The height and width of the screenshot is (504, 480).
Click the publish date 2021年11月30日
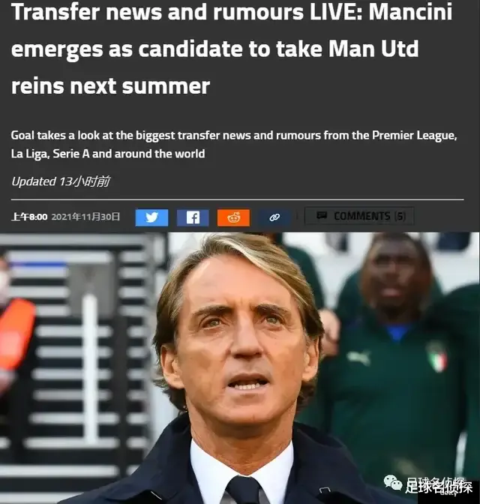click(85, 217)
